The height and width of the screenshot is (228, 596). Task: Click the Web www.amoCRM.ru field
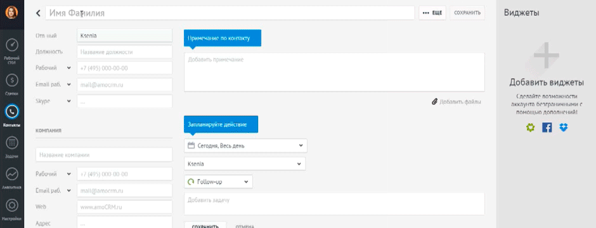click(124, 207)
